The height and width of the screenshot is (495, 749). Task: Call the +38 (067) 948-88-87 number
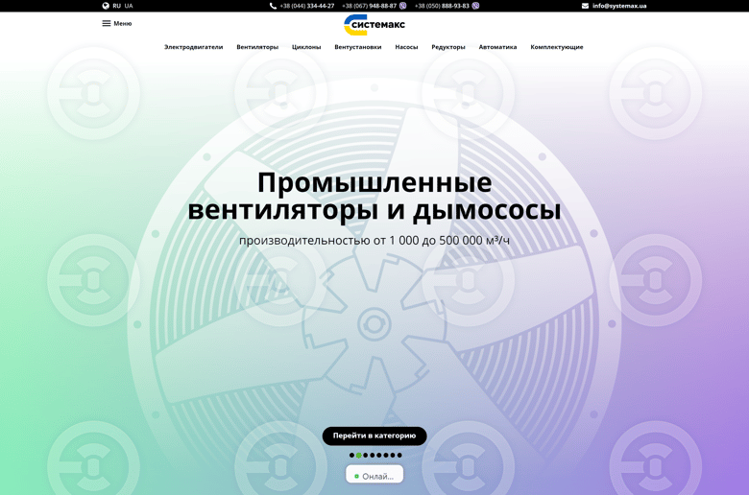click(370, 6)
